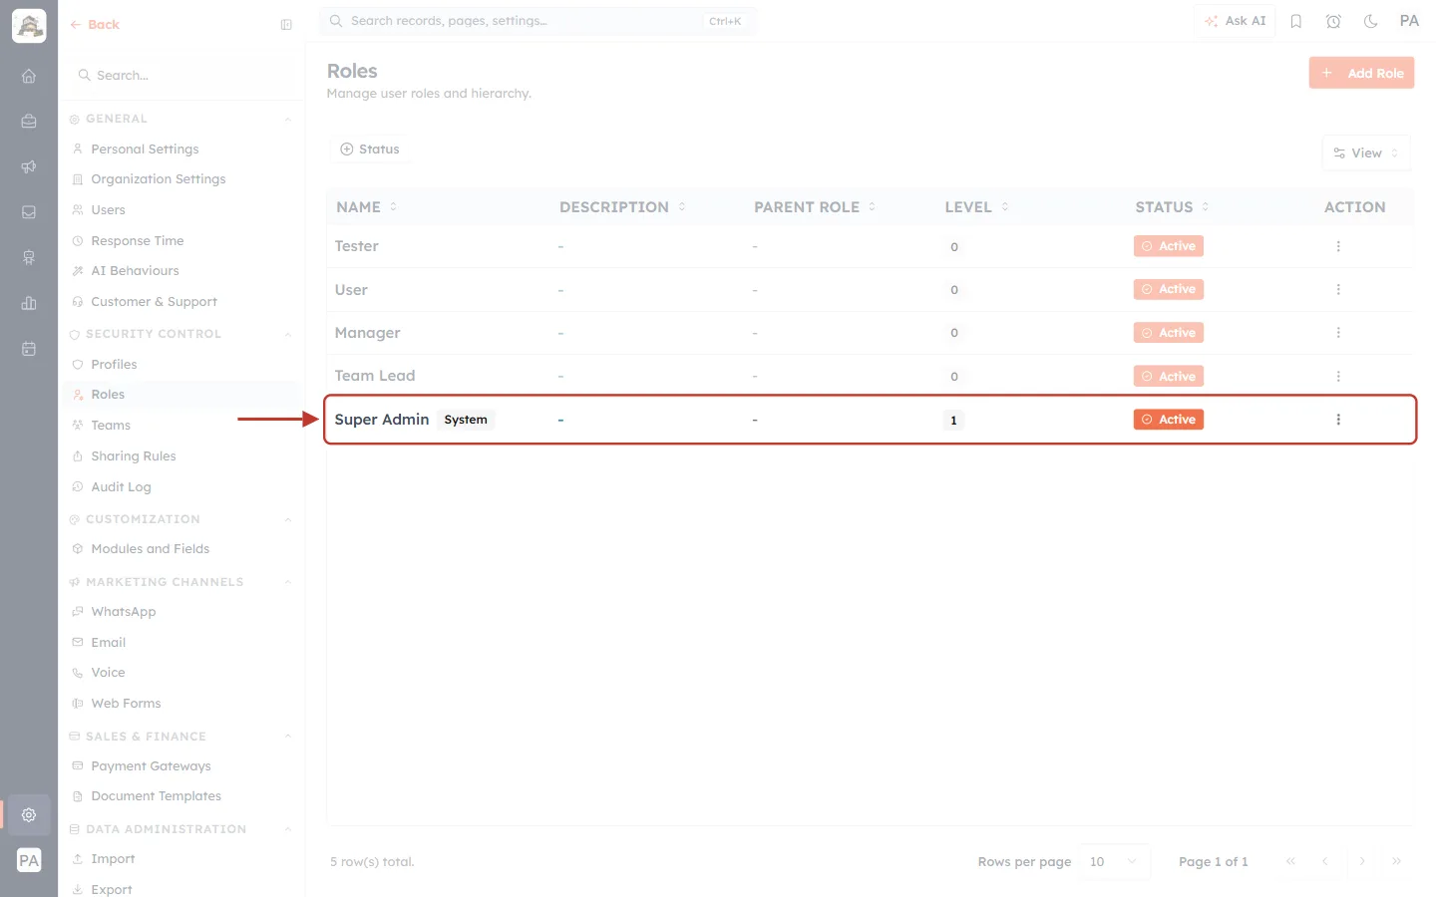Collapse the CUSTOMIZATION section
Viewport: 1436px width, 897px height.
(x=287, y=520)
